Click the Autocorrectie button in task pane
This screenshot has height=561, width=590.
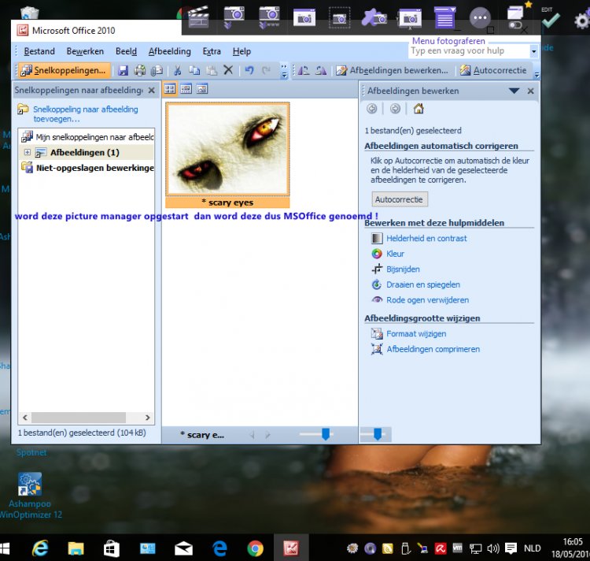pos(400,199)
